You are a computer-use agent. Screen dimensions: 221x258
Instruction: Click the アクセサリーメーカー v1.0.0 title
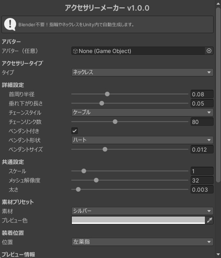point(107,8)
